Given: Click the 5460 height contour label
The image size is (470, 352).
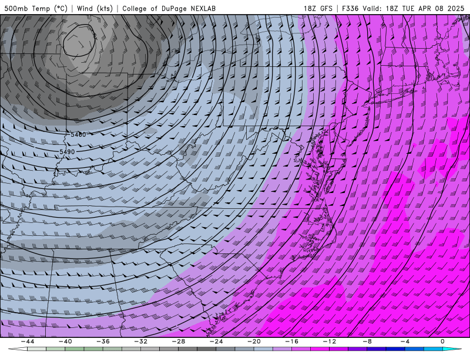Looking at the screenshot, I should click(x=78, y=135).
